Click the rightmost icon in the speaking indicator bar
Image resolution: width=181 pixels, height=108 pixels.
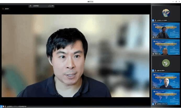(x=53, y=6)
